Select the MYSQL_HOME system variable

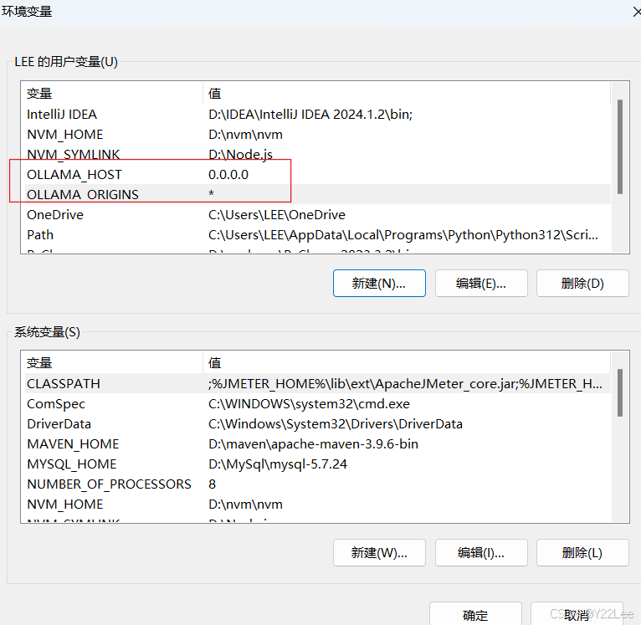click(x=72, y=464)
